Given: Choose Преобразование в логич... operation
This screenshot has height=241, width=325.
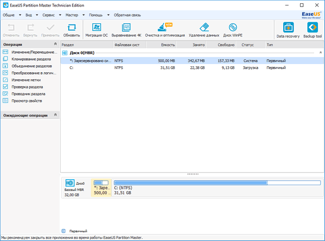Looking at the screenshot, I should click(x=29, y=73).
